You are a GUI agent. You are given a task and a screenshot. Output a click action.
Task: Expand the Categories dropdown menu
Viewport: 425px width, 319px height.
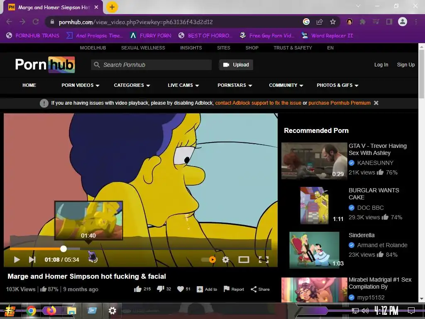[132, 85]
